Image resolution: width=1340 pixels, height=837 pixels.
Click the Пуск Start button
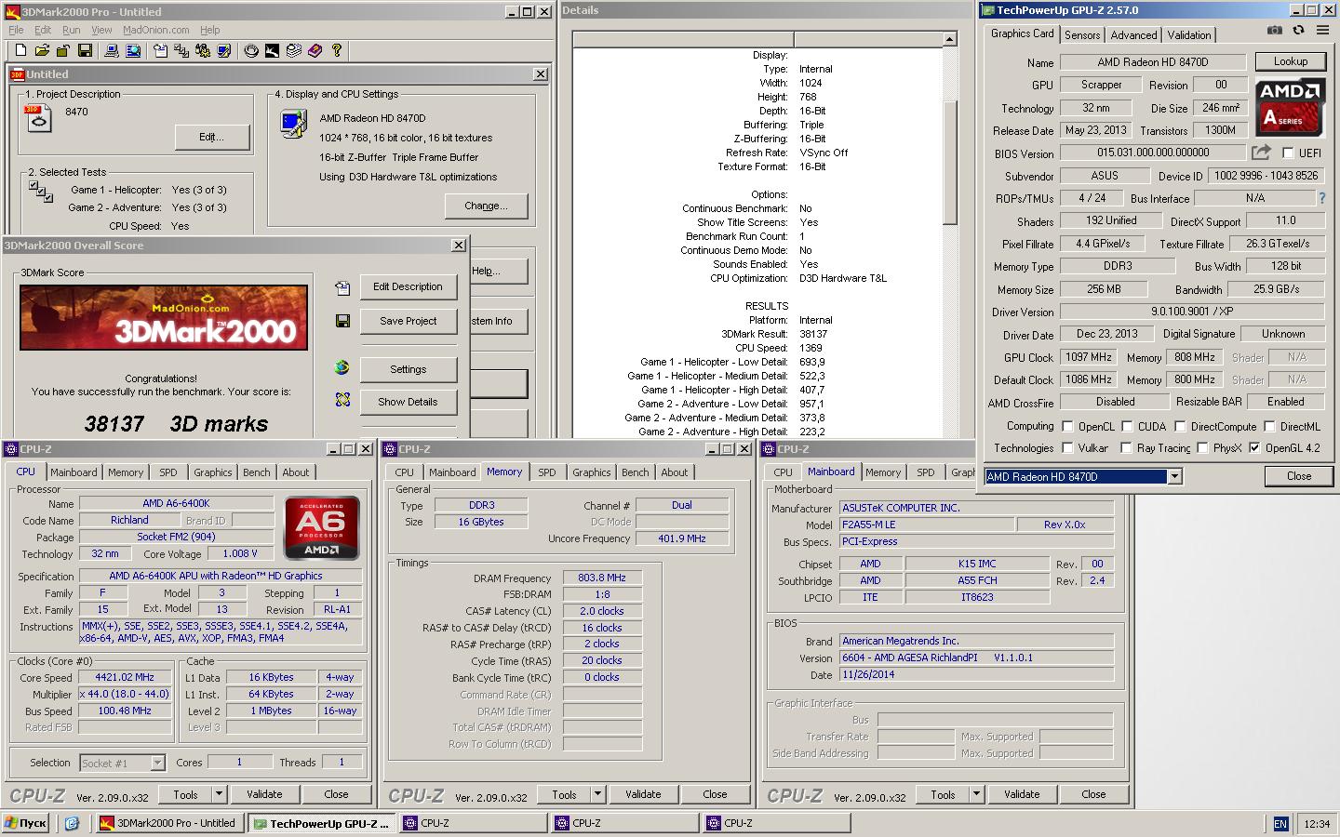[26, 823]
